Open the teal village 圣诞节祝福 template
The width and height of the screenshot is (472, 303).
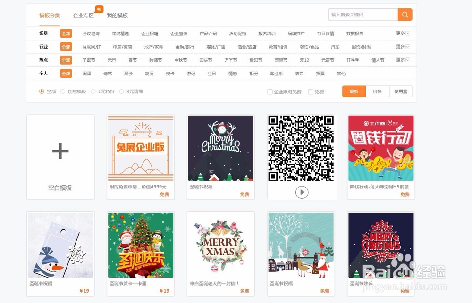(x=301, y=245)
